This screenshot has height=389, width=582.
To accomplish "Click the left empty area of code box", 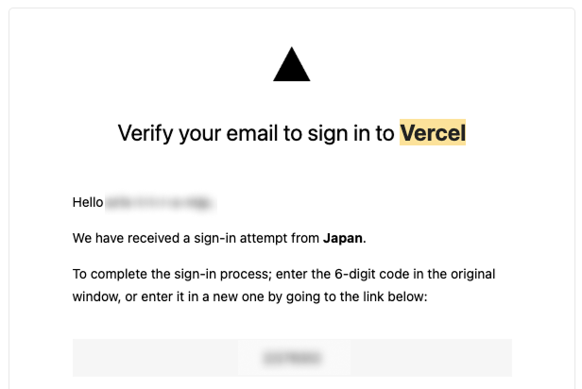I will point(155,358).
